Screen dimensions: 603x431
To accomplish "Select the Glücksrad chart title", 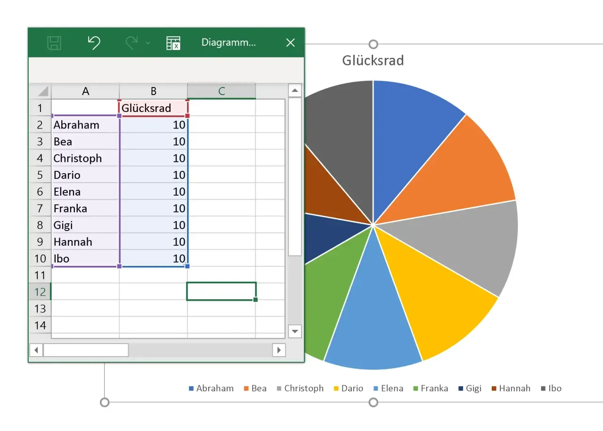I will click(x=373, y=60).
